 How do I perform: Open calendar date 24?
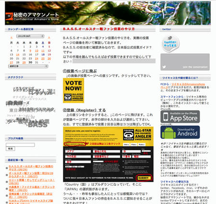coord(36,59)
